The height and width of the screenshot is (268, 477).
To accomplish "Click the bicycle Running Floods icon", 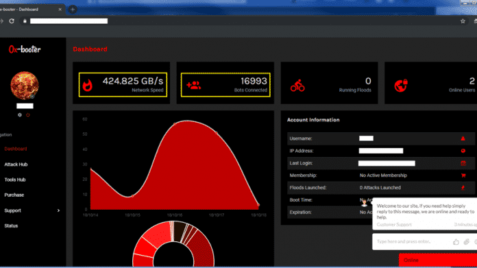I will (x=297, y=86).
